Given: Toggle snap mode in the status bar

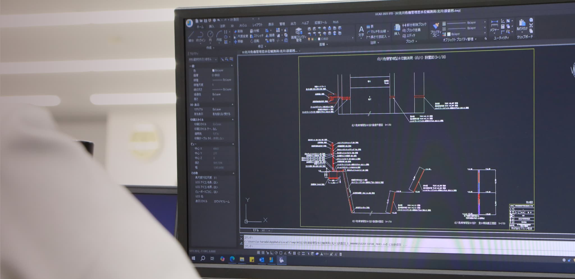Looking at the screenshot, I should (x=263, y=253).
